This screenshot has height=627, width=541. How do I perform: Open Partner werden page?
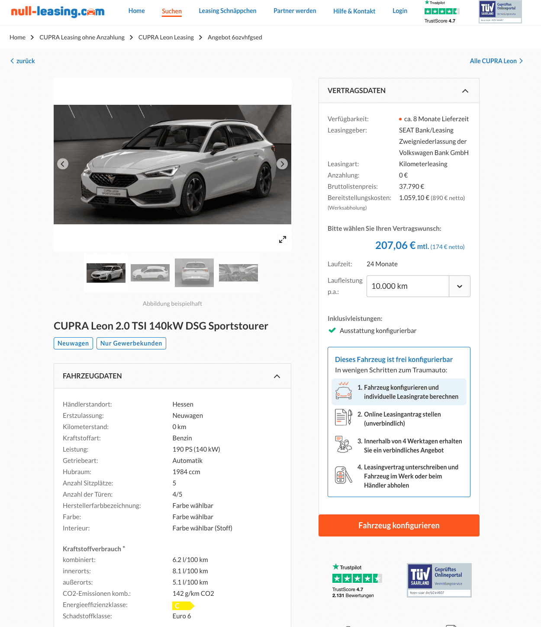coord(295,11)
